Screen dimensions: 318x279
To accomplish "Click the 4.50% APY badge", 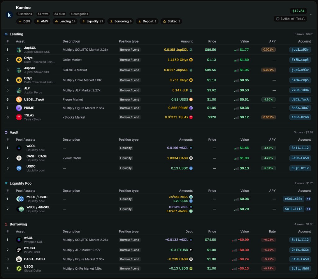I will [268, 100].
